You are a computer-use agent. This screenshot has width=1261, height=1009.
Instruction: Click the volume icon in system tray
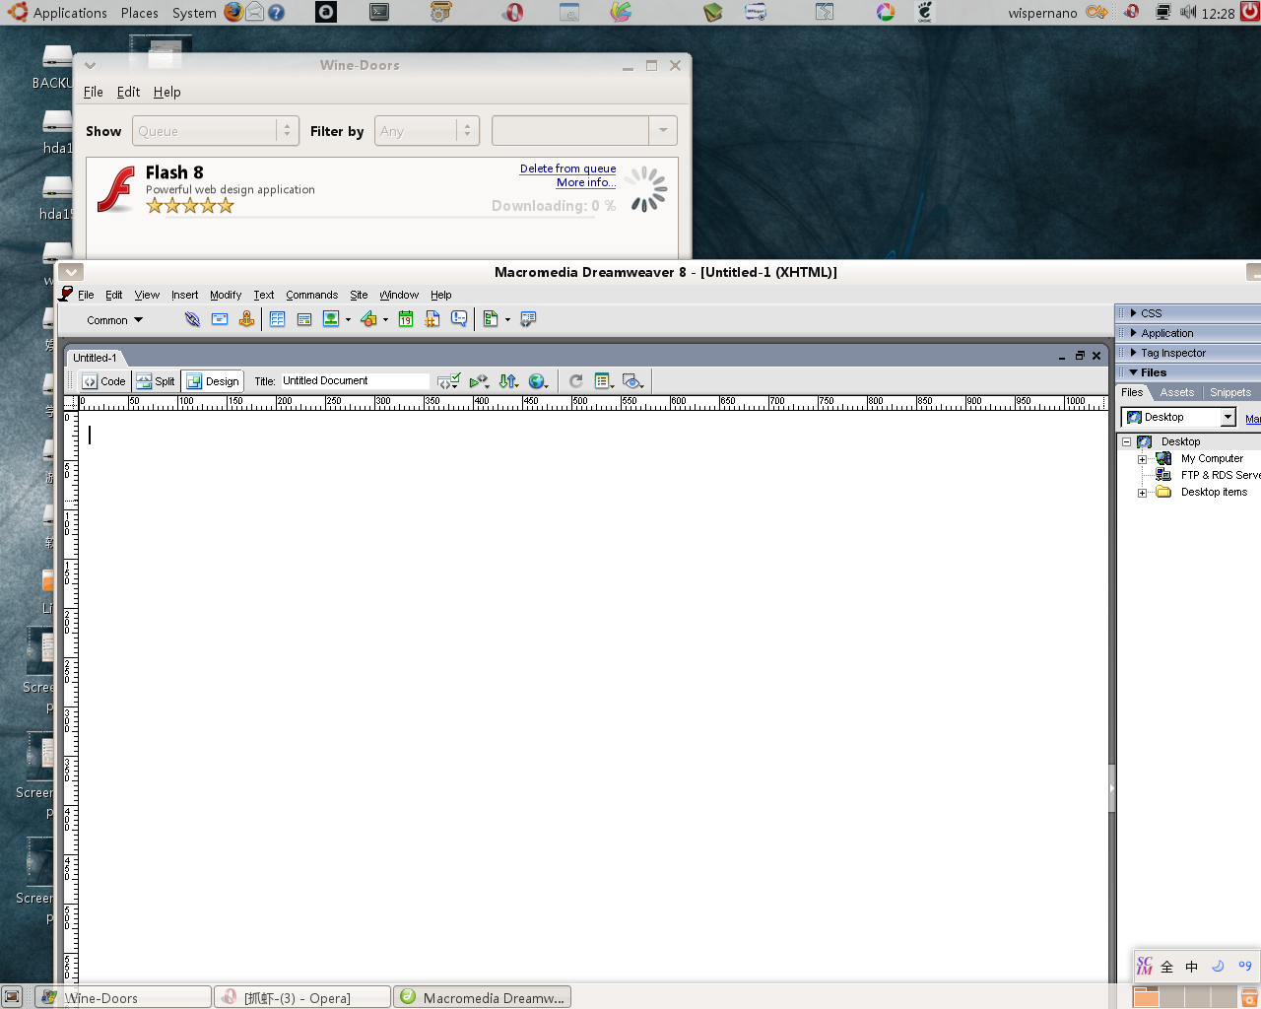(x=1188, y=12)
